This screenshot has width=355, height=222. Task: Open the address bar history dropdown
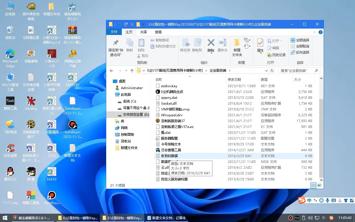(x=266, y=70)
